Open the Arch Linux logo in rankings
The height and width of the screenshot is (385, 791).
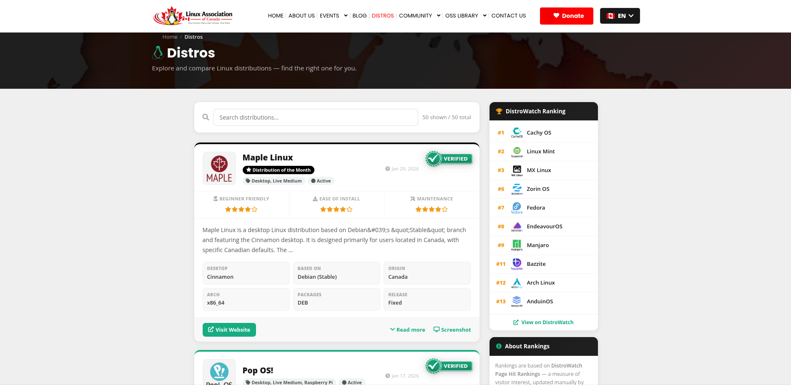(517, 282)
